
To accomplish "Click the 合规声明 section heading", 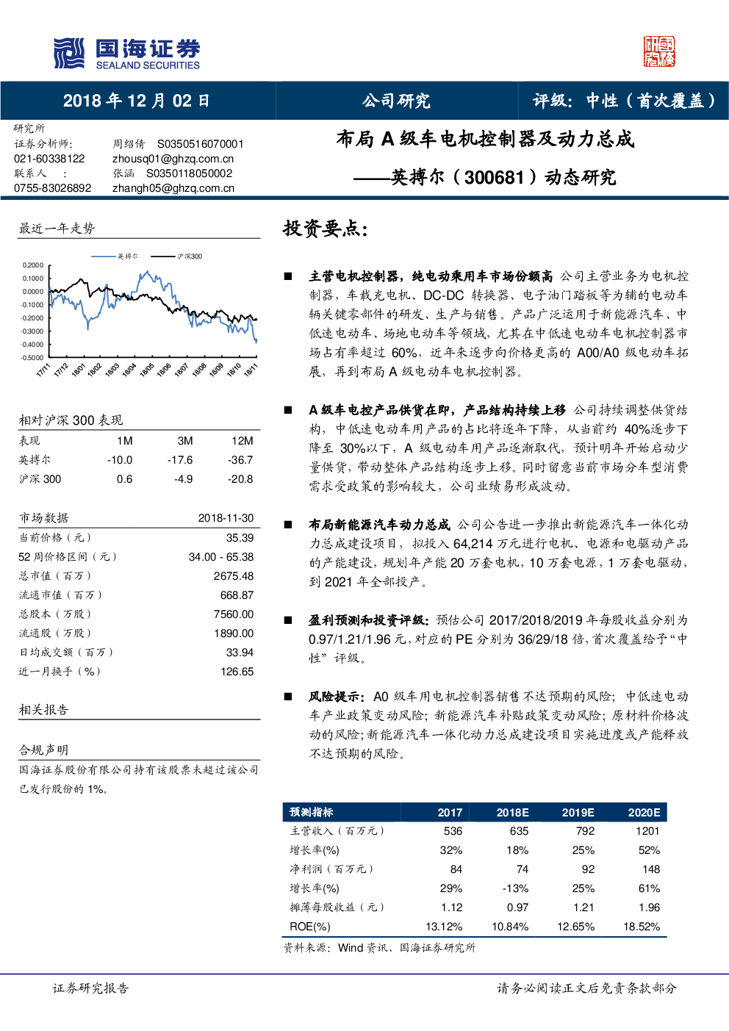I will [43, 750].
